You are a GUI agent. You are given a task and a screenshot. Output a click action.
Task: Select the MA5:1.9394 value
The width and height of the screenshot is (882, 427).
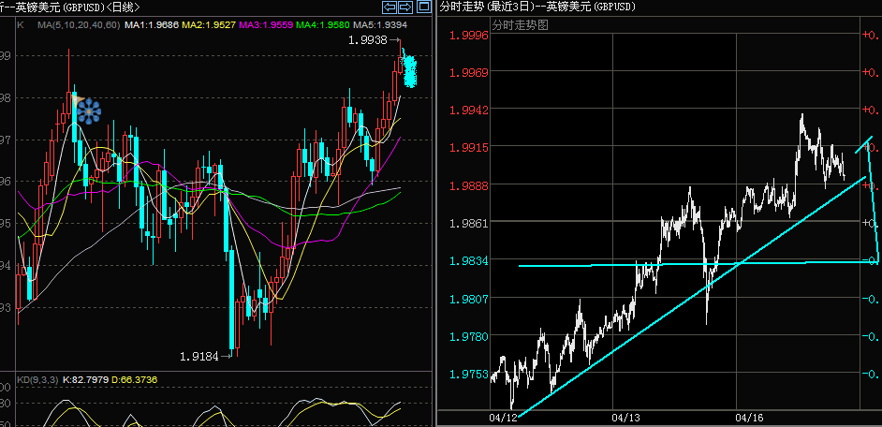coord(380,25)
